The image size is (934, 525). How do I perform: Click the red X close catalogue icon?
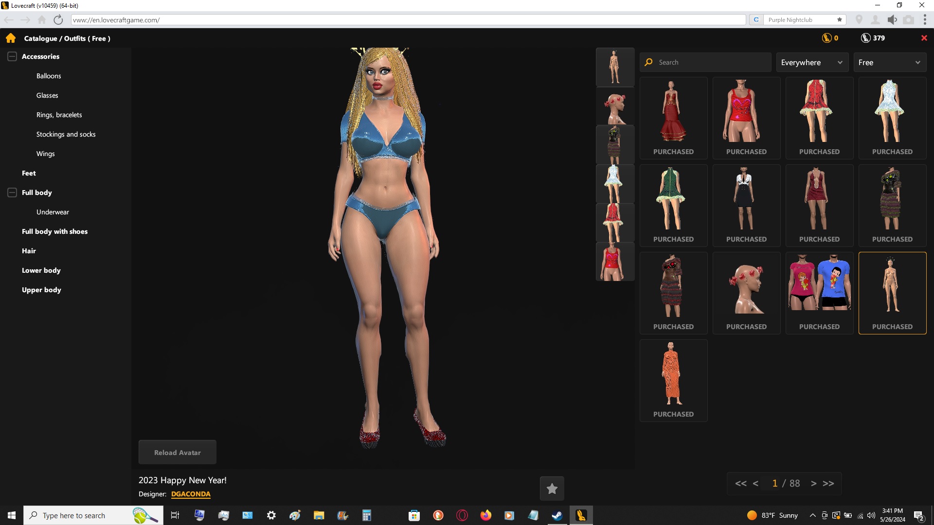pos(924,38)
